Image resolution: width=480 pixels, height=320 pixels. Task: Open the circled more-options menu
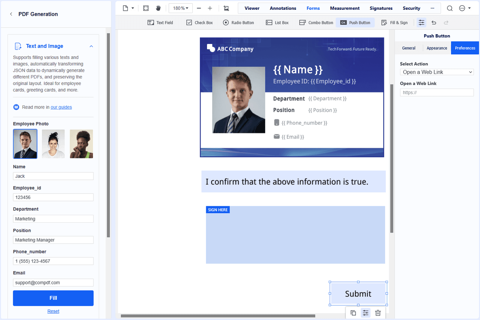[462, 8]
